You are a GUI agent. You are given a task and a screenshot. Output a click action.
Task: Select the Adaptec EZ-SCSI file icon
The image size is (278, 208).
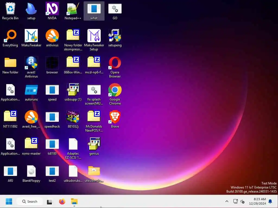[73, 148]
